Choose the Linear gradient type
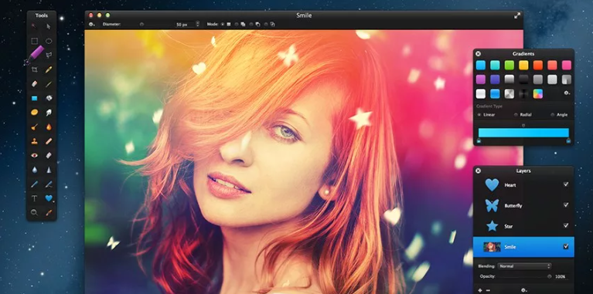Image resolution: width=593 pixels, height=294 pixels. pos(479,115)
